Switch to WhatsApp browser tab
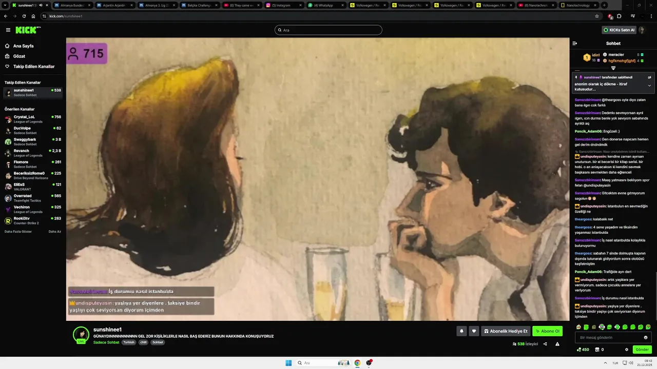This screenshot has height=369, width=657. 325,5
